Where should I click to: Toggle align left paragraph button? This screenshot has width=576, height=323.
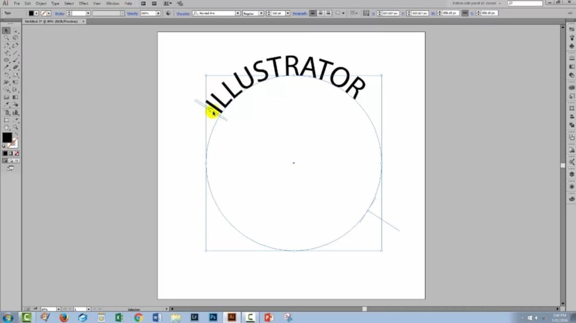pos(313,13)
